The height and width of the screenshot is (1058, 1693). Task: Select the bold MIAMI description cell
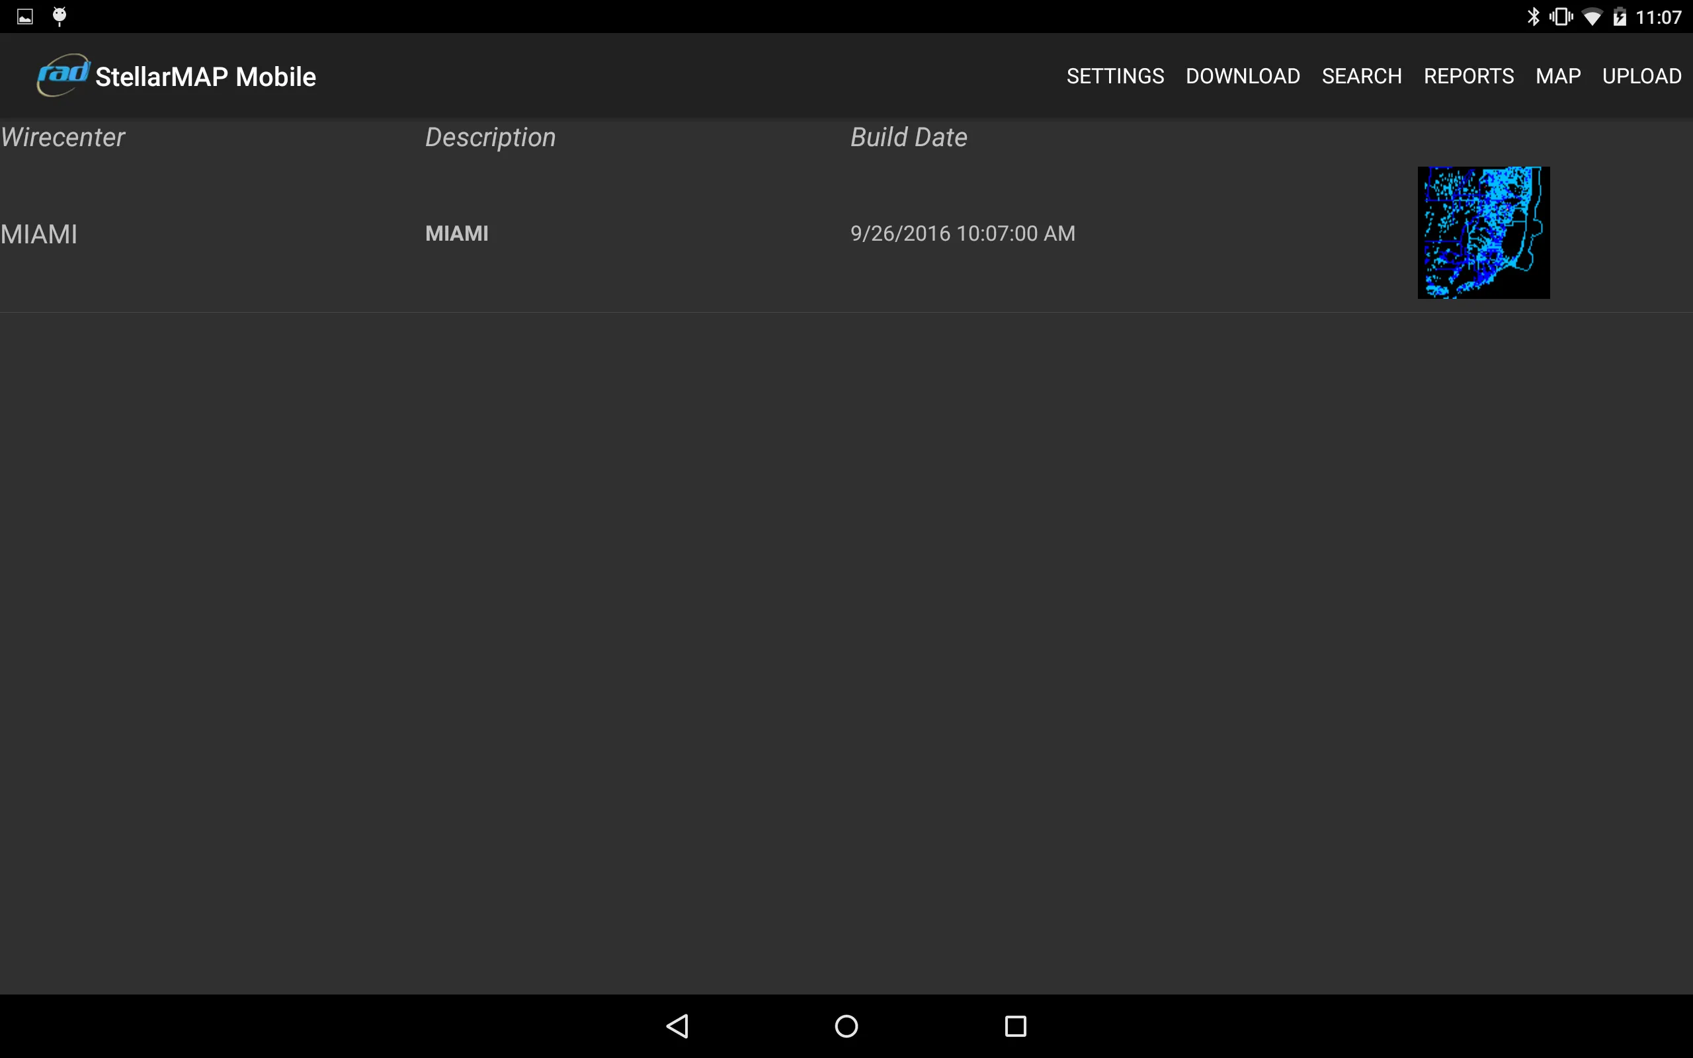[457, 233]
